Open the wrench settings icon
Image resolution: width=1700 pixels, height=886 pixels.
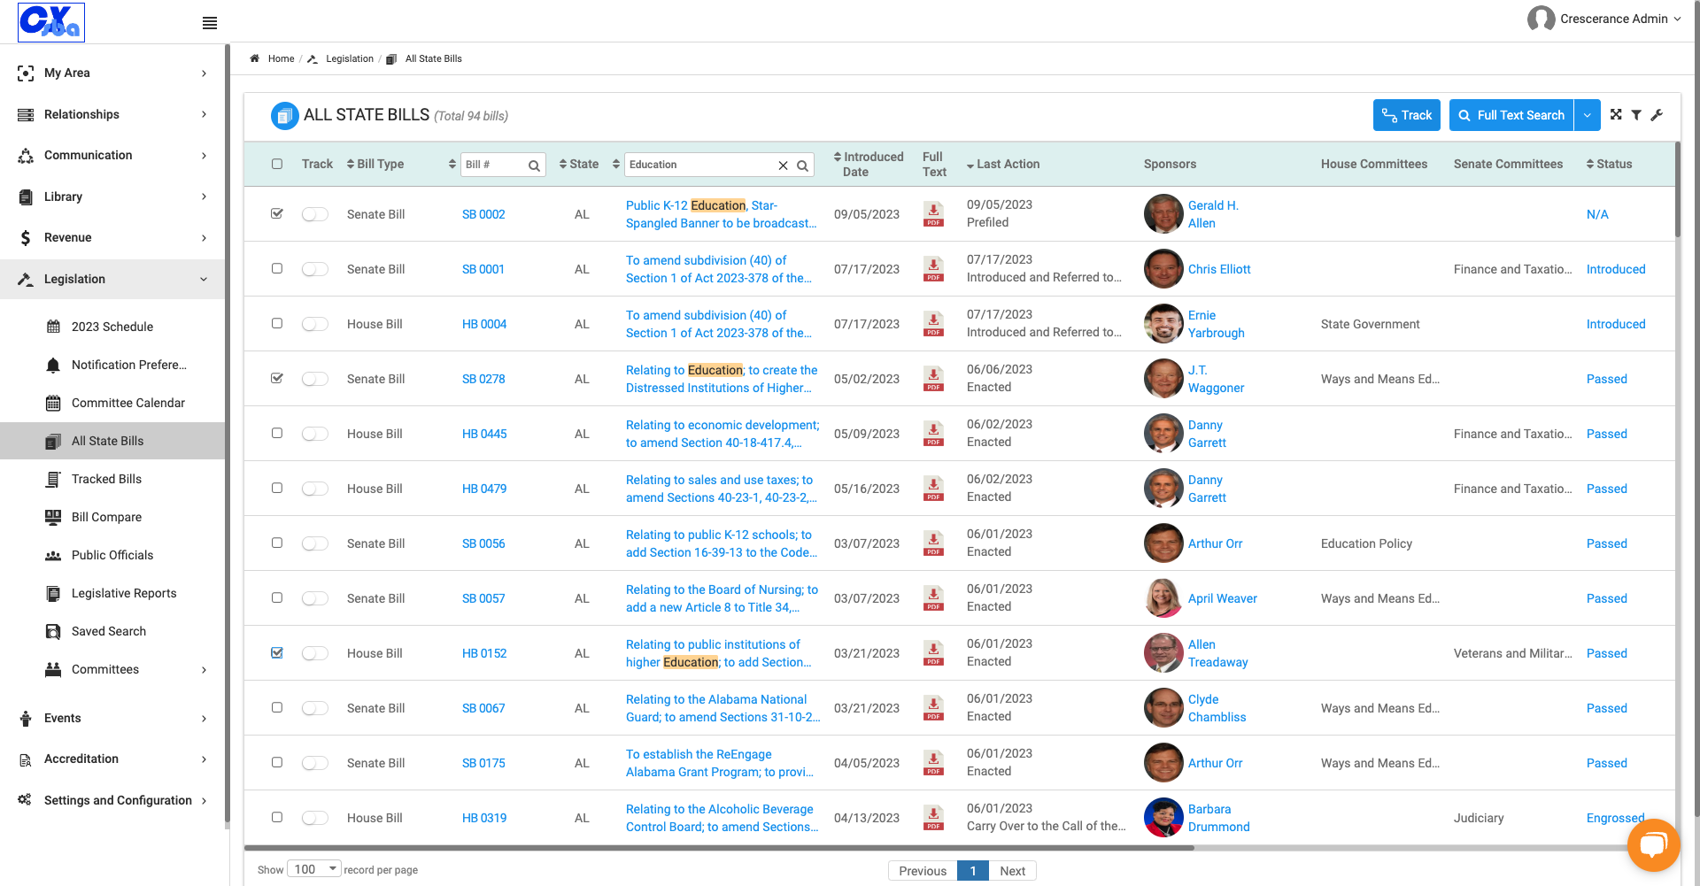pyautogui.click(x=1657, y=115)
